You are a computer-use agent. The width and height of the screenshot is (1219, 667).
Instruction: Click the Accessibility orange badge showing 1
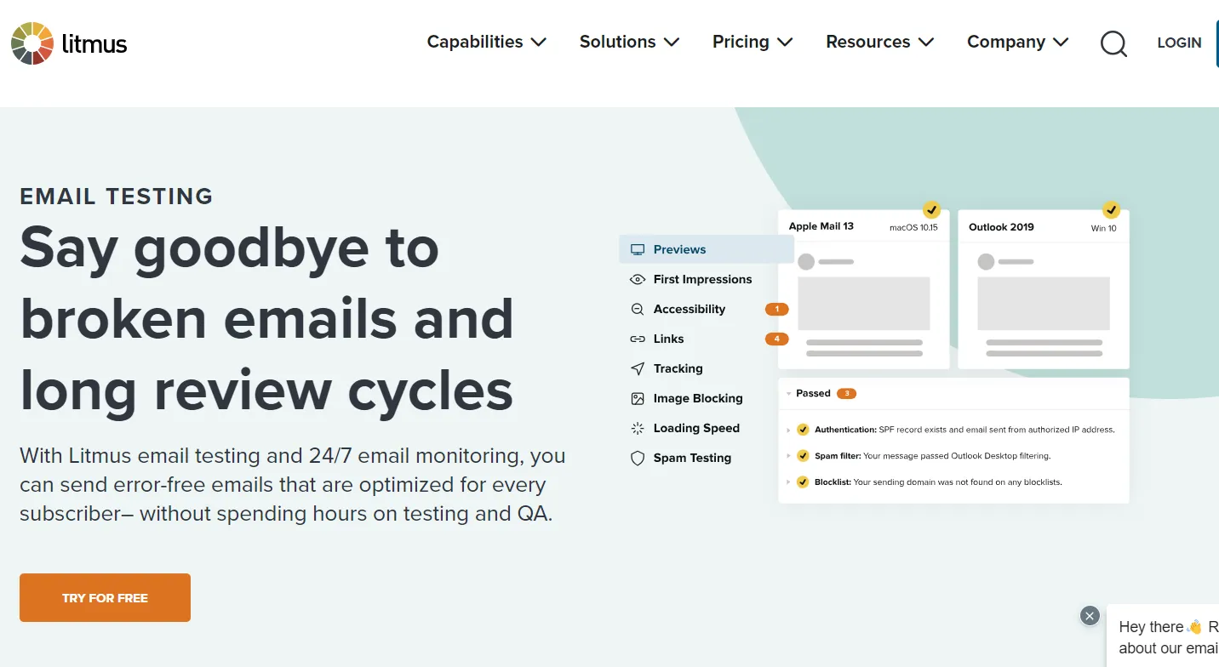pyautogui.click(x=776, y=309)
